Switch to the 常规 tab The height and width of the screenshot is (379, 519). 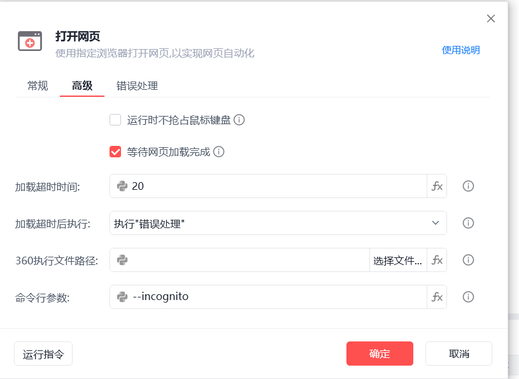pyautogui.click(x=38, y=86)
